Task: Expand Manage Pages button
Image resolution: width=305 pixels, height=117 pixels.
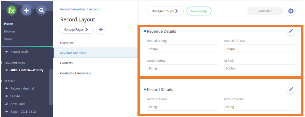Action: 76,30
